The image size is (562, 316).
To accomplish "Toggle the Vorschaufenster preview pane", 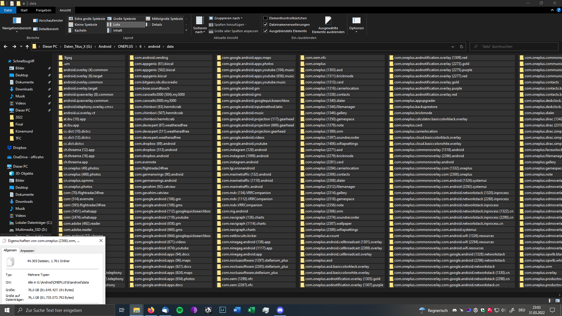I will [48, 20].
